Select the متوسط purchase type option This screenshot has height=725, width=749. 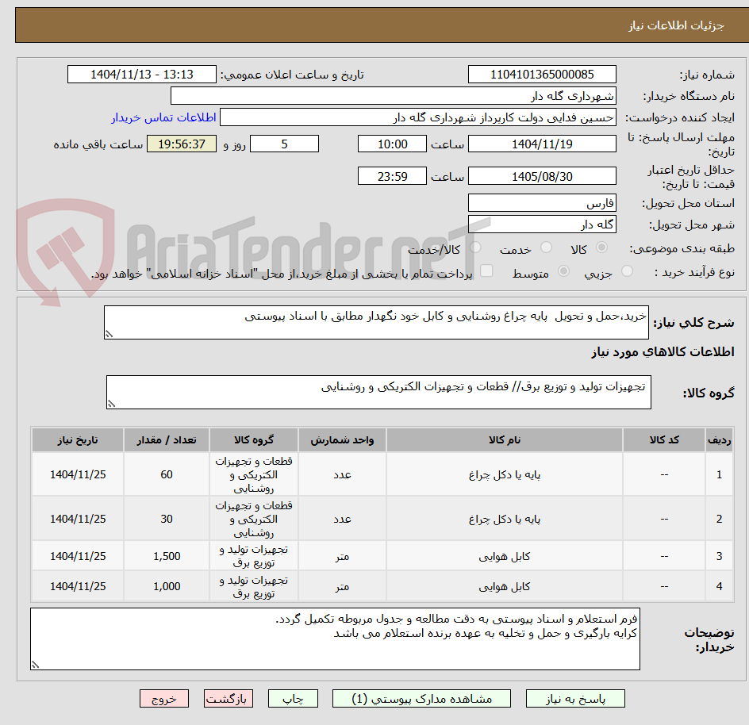coord(563,270)
